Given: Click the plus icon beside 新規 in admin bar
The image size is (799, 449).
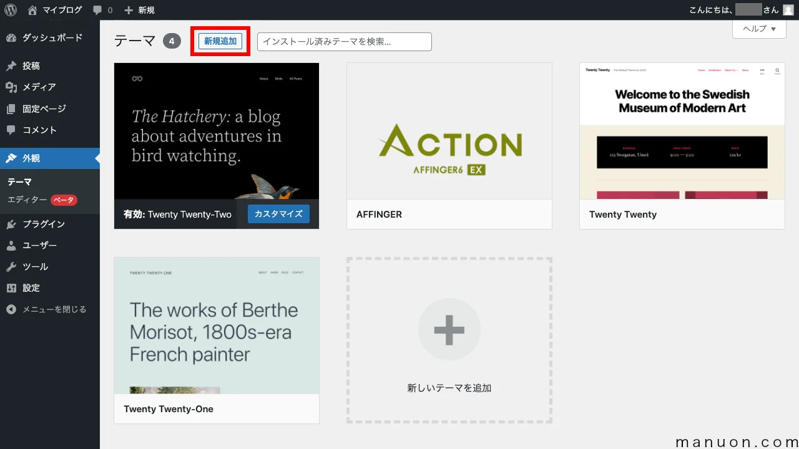Looking at the screenshot, I should [129, 11].
